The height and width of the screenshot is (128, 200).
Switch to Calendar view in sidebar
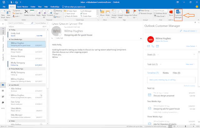point(3,91)
